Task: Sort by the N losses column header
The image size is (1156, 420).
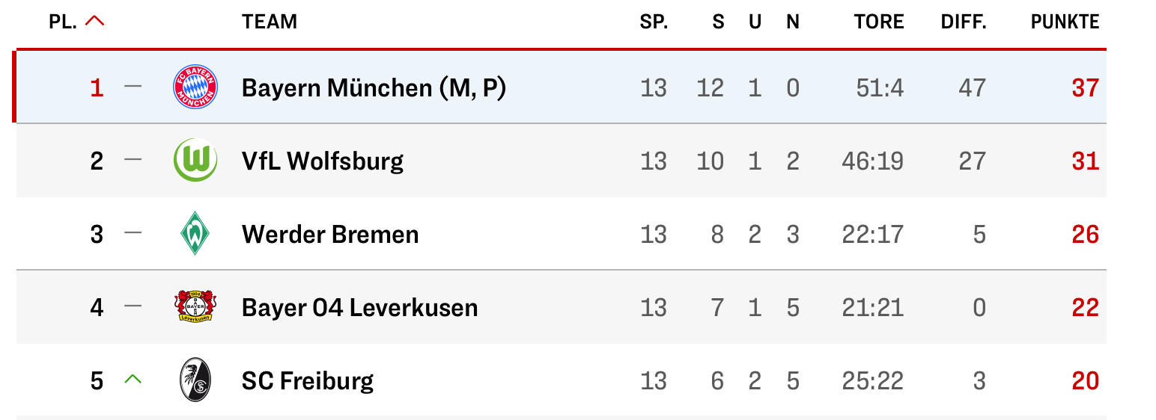Action: click(793, 22)
